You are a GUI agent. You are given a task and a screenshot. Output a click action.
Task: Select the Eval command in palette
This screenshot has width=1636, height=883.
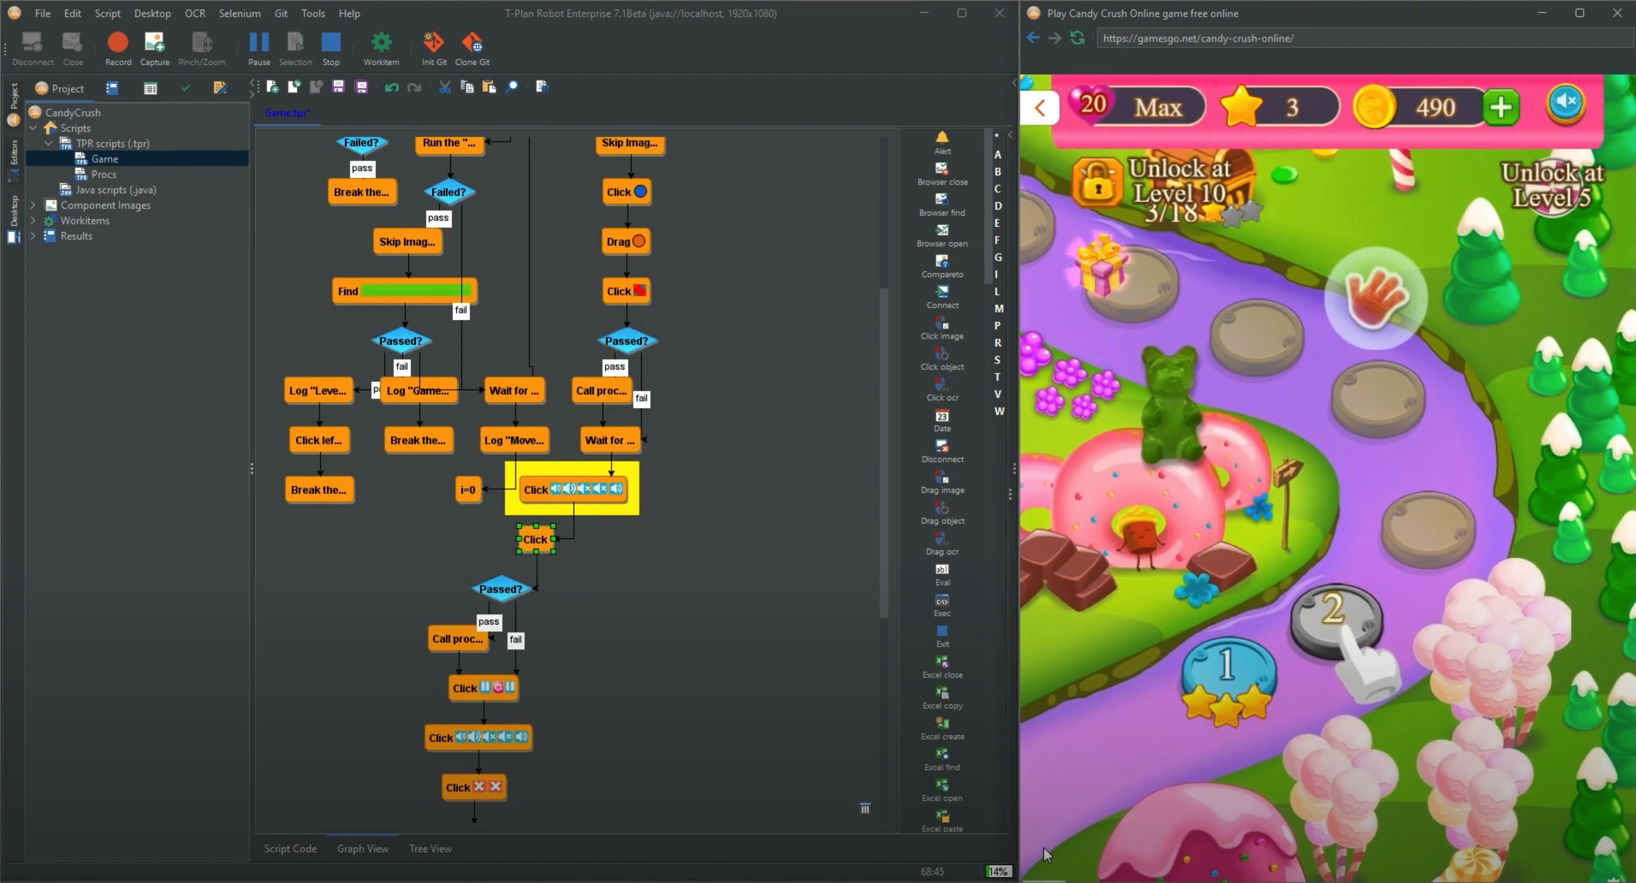942,574
